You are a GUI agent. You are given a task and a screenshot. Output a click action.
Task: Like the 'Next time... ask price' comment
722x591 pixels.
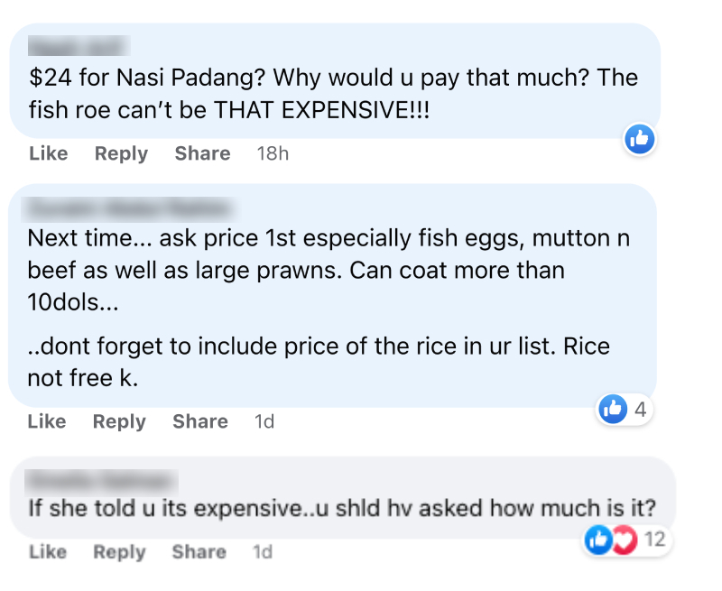[x=47, y=421]
